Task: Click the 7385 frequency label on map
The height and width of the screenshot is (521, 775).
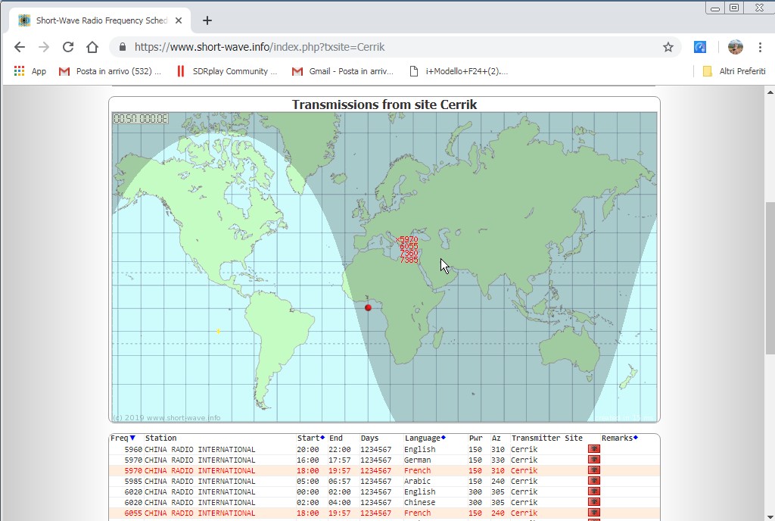Action: tap(409, 260)
